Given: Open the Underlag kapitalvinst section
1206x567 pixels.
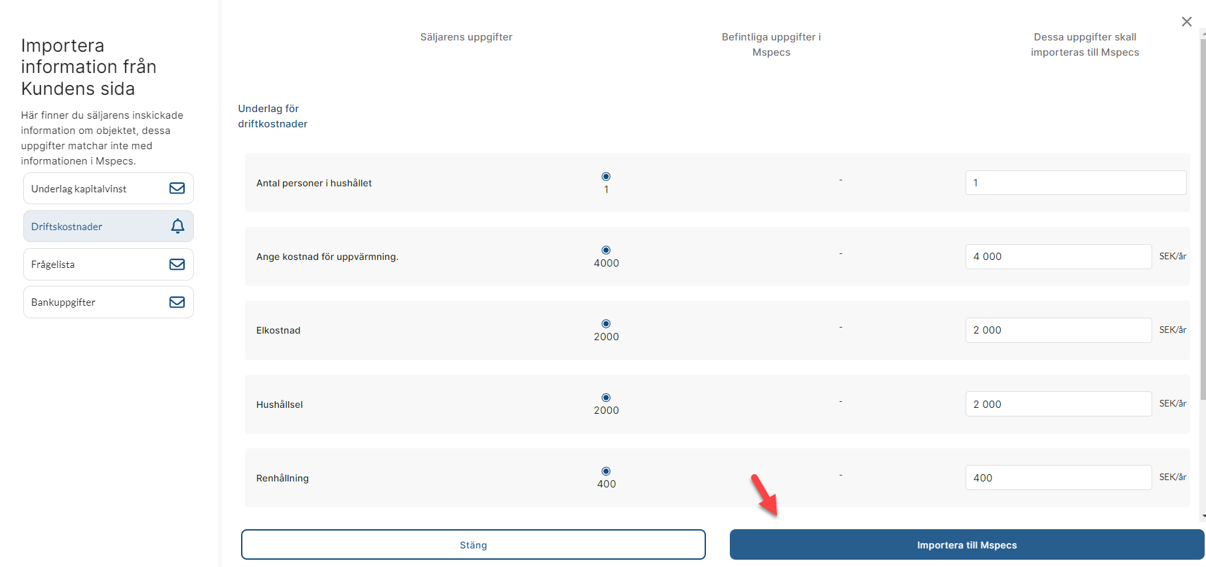Looking at the screenshot, I should (108, 188).
